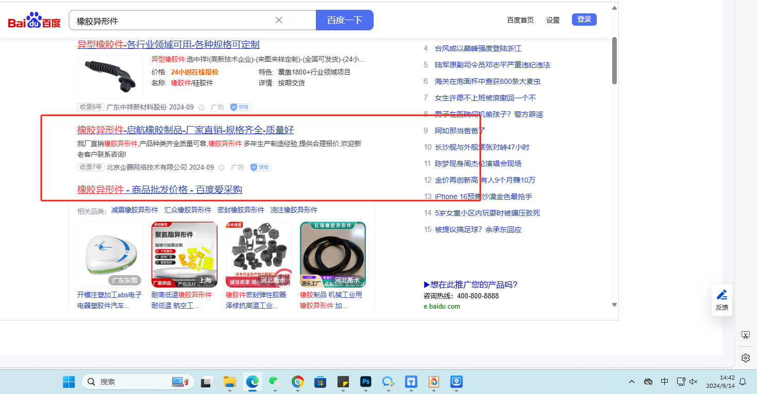The width and height of the screenshot is (757, 394).
Task: Open product link 开模注塑加工abs电子电器塑胶件汽车
Action: pos(109,300)
